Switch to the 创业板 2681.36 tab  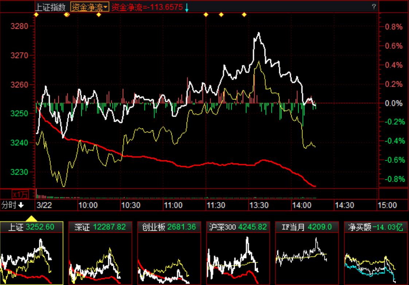click(x=169, y=227)
